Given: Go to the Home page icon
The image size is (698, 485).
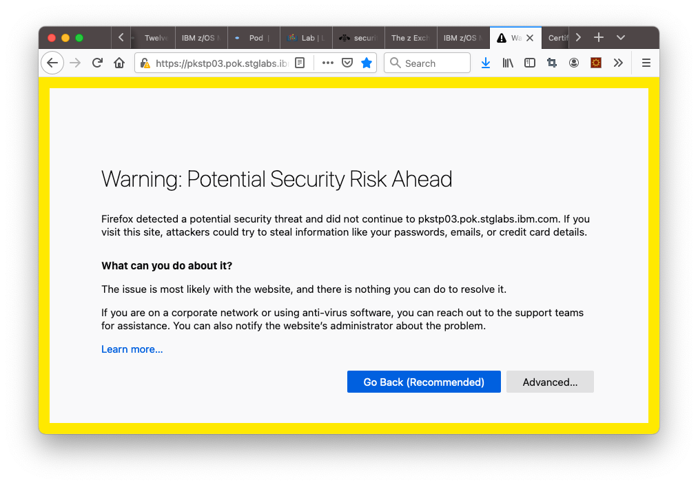Looking at the screenshot, I should (x=119, y=63).
